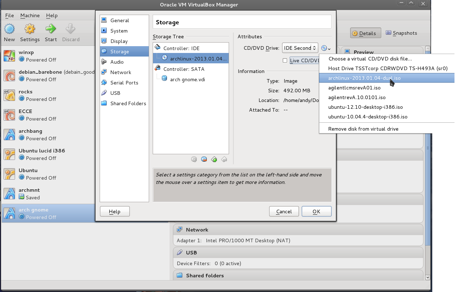Choose Remove disk from virtual drive

coord(387,129)
